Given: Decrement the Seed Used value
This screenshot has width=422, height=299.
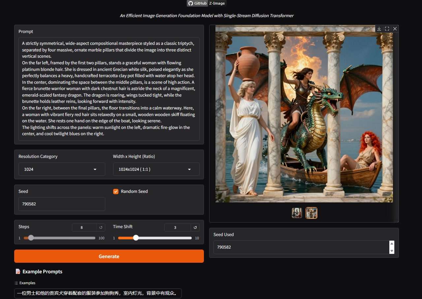Looking at the screenshot, I should 392,251.
